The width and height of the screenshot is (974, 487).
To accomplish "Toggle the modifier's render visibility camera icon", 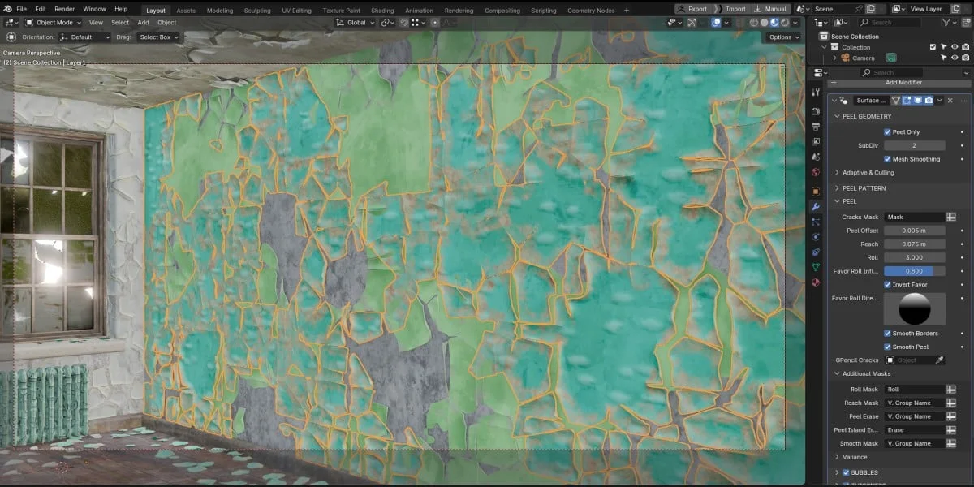I will [929, 100].
